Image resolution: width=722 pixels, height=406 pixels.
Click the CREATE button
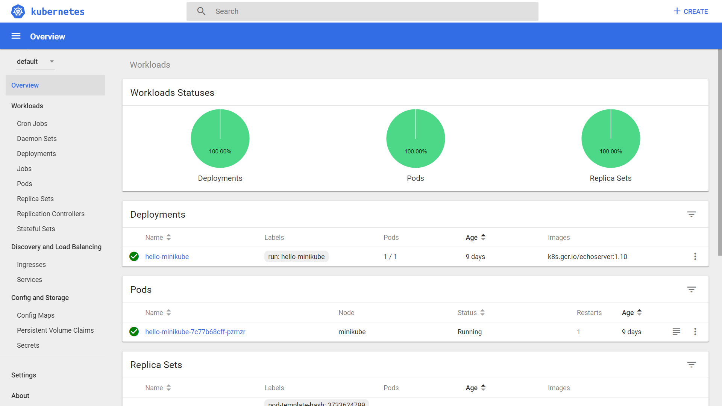[x=690, y=11]
